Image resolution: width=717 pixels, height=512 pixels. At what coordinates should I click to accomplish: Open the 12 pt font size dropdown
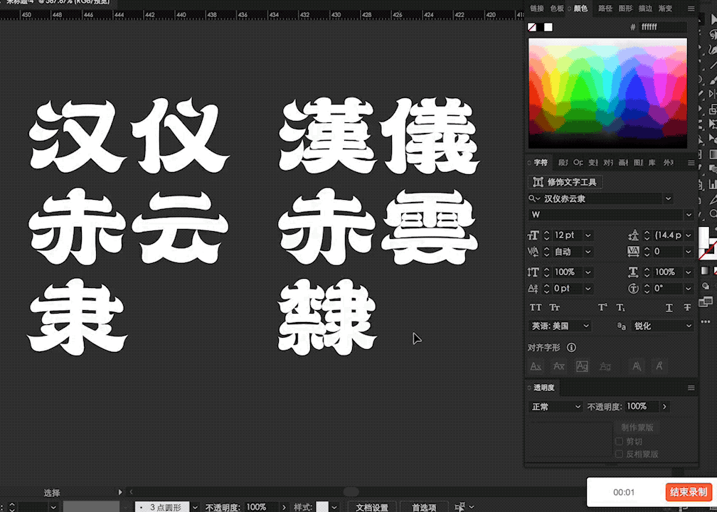[588, 235]
